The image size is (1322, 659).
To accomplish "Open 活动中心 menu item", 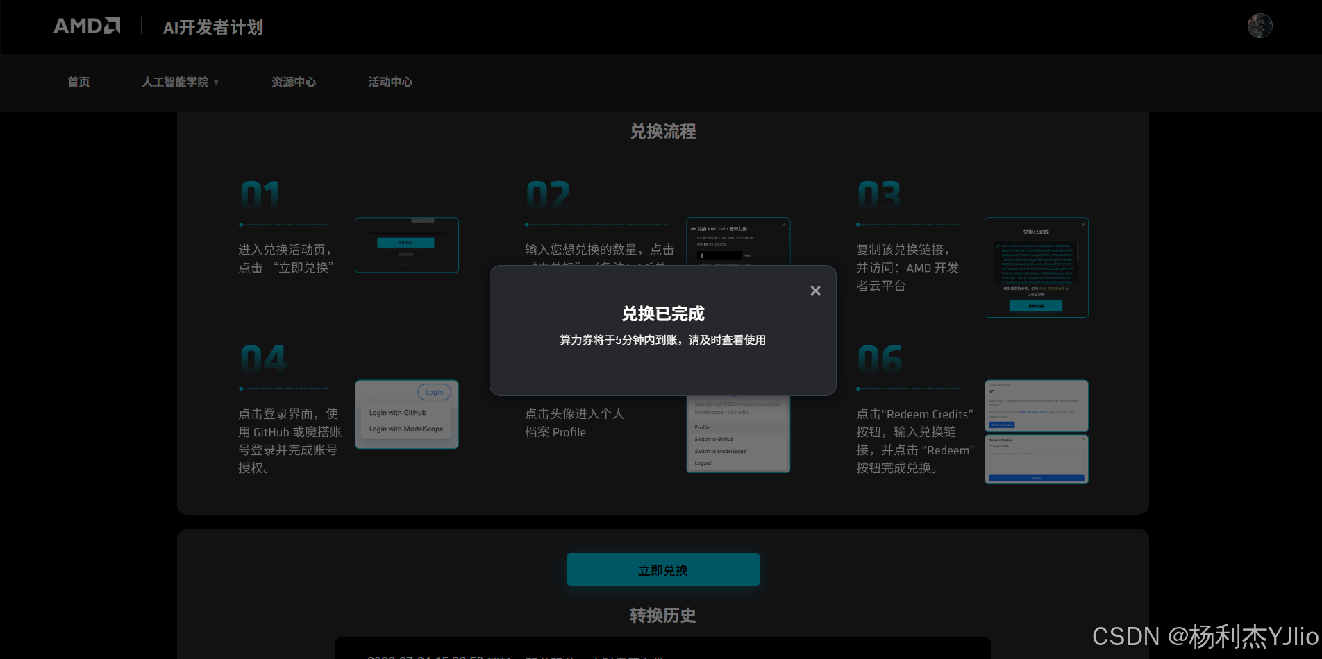I will coord(390,82).
